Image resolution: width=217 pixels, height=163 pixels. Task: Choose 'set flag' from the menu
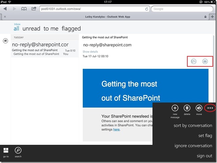coord(205,136)
